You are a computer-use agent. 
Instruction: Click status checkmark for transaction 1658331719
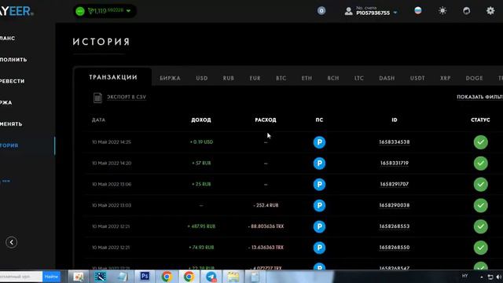480,164
